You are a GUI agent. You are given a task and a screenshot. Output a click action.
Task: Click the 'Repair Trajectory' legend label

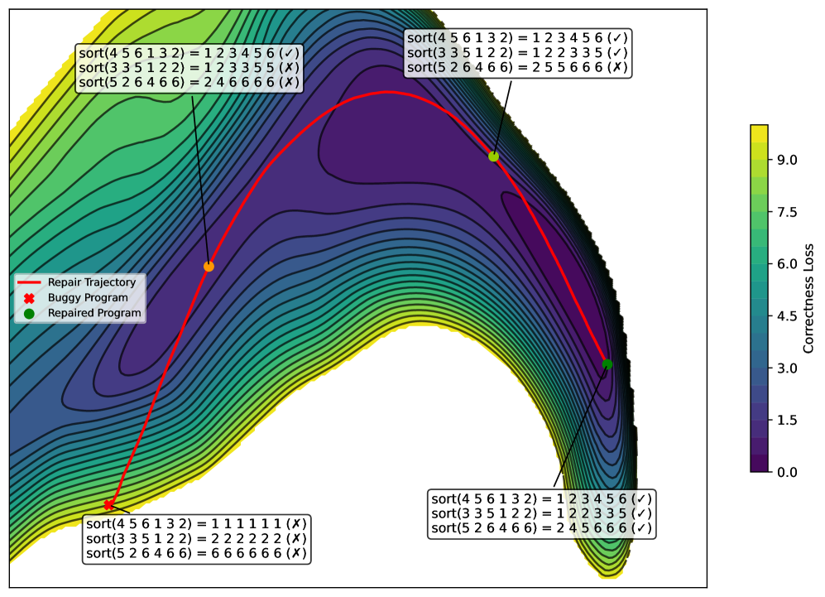click(92, 282)
